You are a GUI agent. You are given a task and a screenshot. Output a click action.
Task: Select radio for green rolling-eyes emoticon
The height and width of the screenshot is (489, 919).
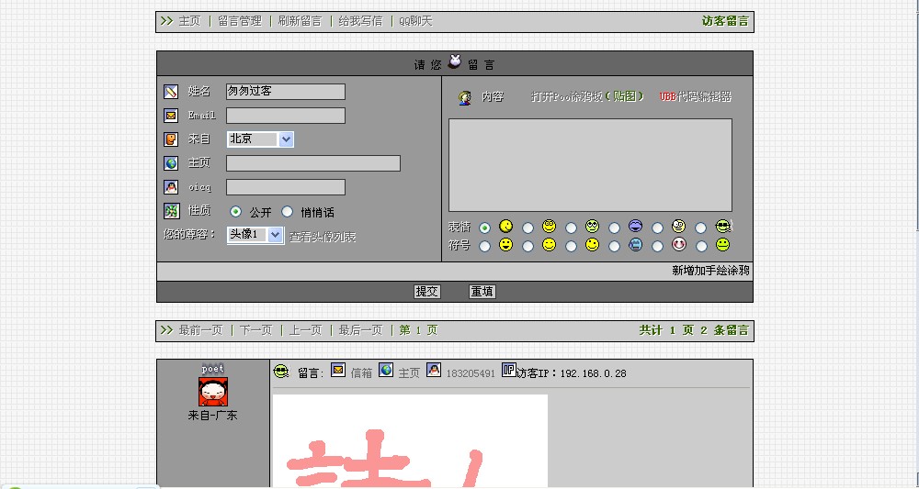point(572,228)
